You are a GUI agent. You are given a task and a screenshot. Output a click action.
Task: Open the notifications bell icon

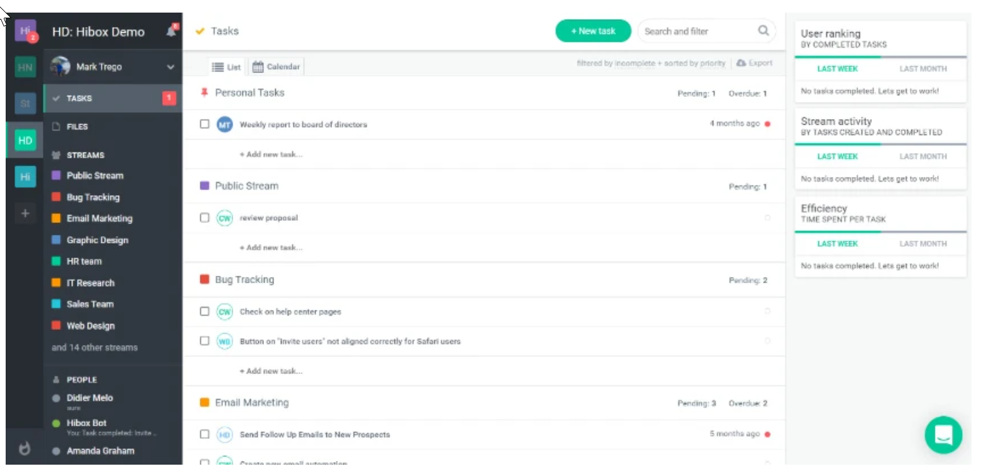[x=171, y=31]
